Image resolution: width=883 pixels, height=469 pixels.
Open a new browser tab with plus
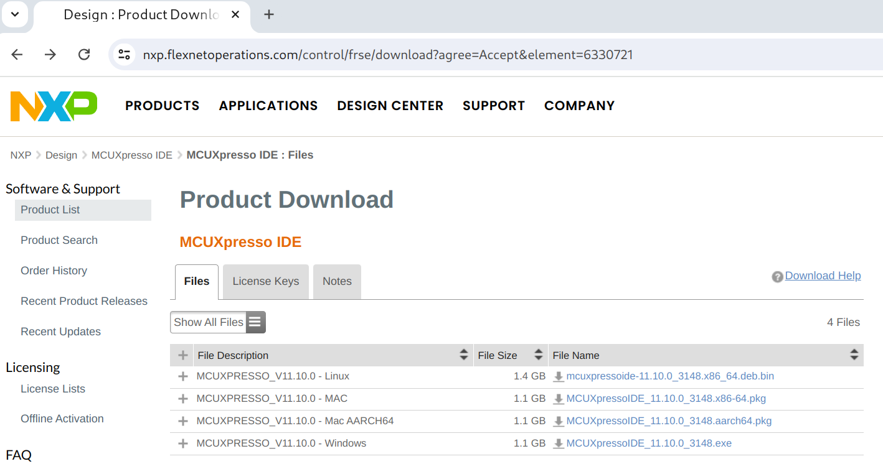(269, 14)
